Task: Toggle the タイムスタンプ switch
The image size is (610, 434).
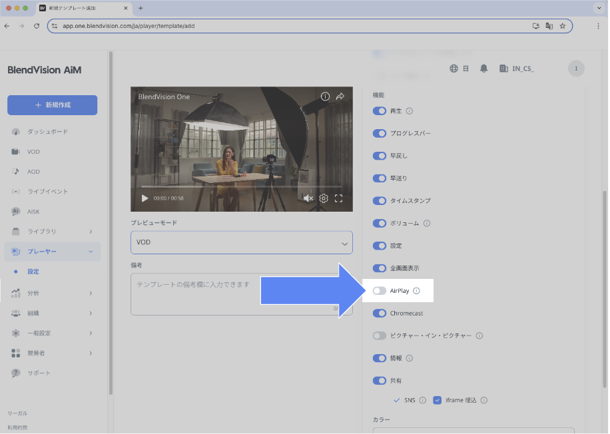Action: point(380,200)
